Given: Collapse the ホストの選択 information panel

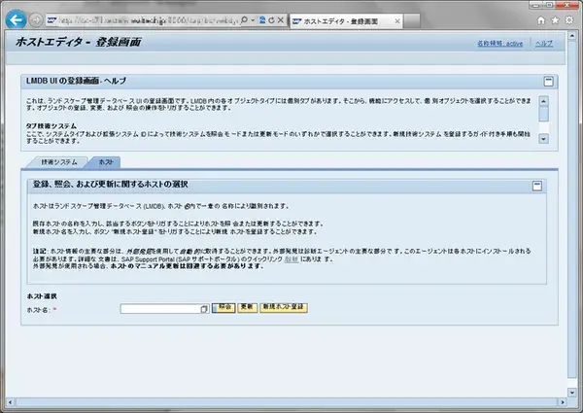Looking at the screenshot, I should [537, 186].
